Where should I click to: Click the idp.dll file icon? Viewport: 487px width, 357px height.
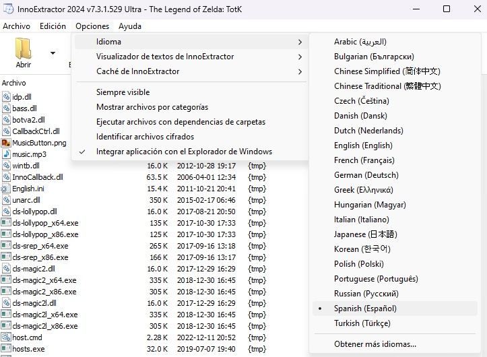[x=6, y=96]
